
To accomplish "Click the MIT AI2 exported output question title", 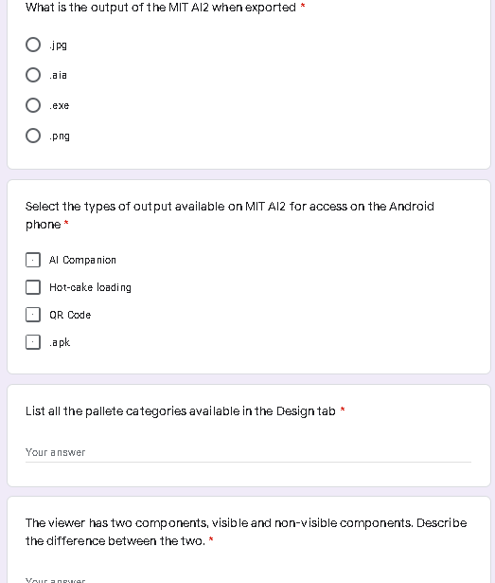I will (x=161, y=8).
